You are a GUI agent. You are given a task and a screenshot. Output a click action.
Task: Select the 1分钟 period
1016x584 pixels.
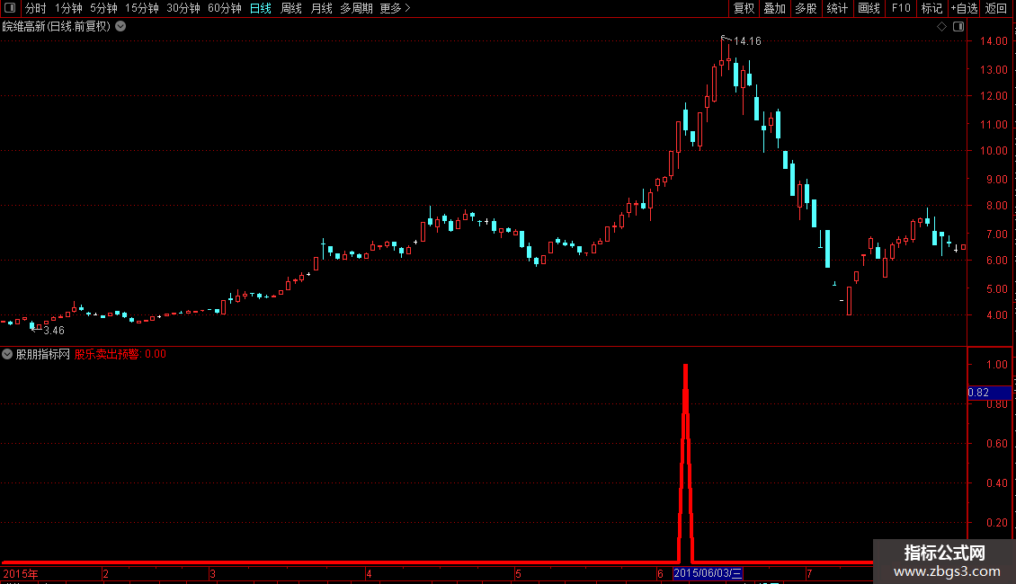click(68, 8)
